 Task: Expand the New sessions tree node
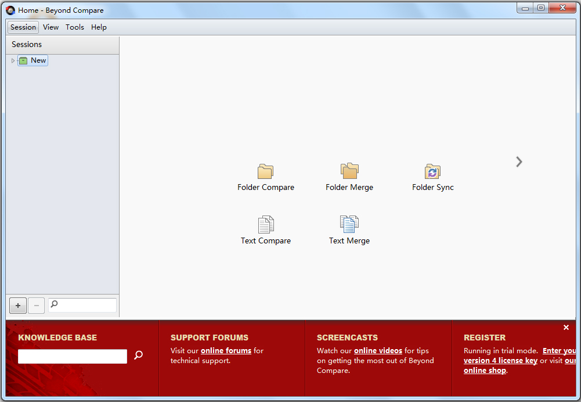tap(13, 60)
